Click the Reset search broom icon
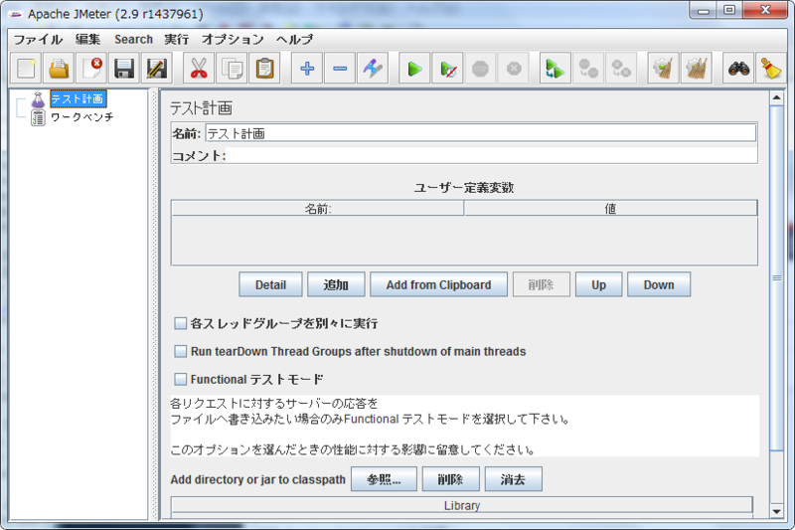Screen dimensions: 795x530 click(x=771, y=68)
